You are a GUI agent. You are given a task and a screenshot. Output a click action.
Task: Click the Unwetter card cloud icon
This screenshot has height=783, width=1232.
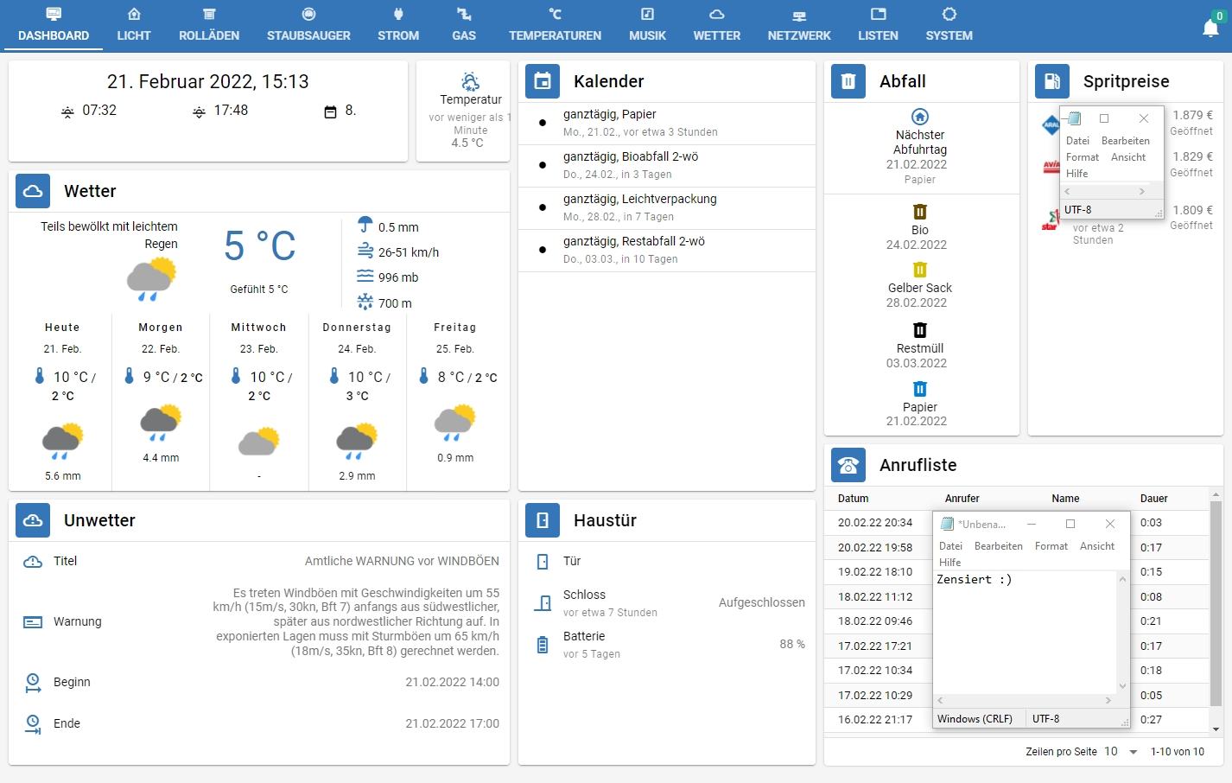[x=33, y=520]
